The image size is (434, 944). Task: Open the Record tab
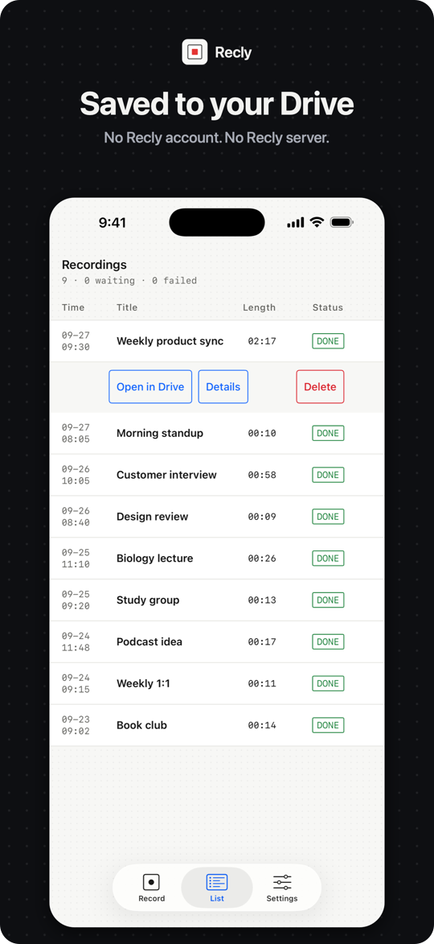151,888
